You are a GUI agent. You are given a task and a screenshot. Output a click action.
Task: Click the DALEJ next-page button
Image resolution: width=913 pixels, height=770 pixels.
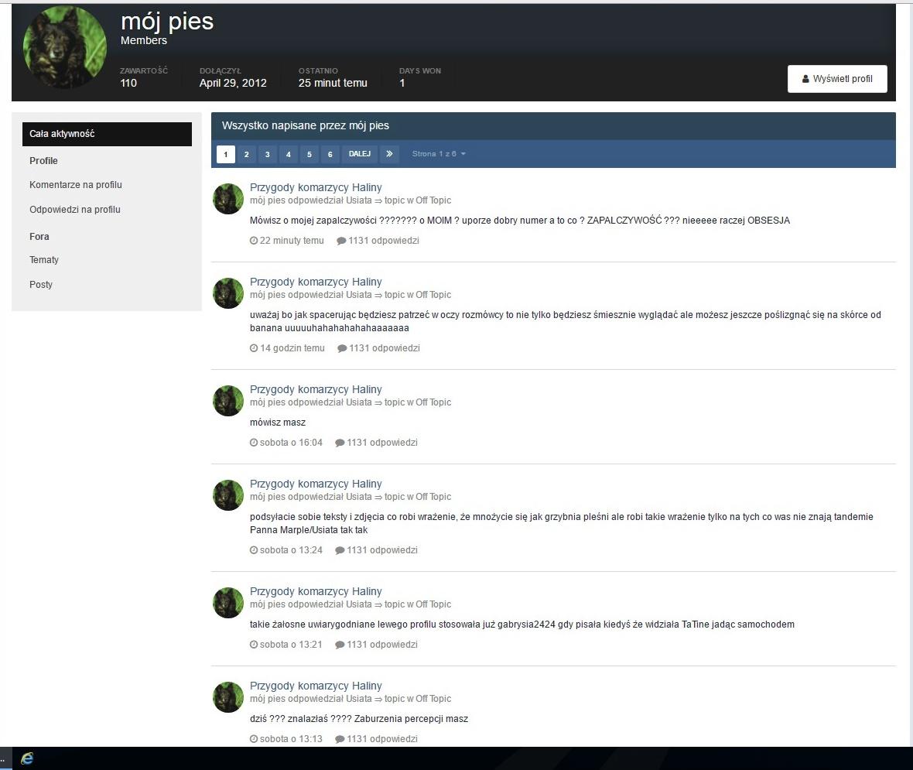click(x=359, y=154)
